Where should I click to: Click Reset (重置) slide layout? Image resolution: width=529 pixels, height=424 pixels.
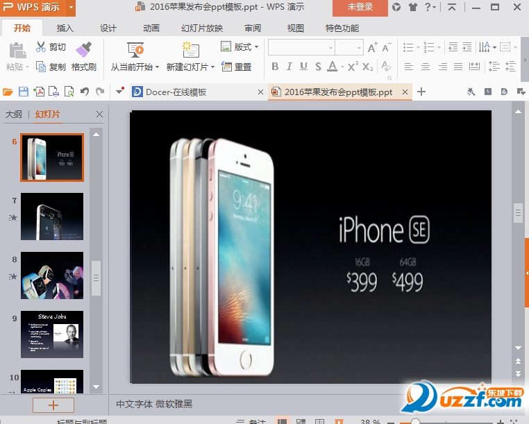[x=236, y=67]
